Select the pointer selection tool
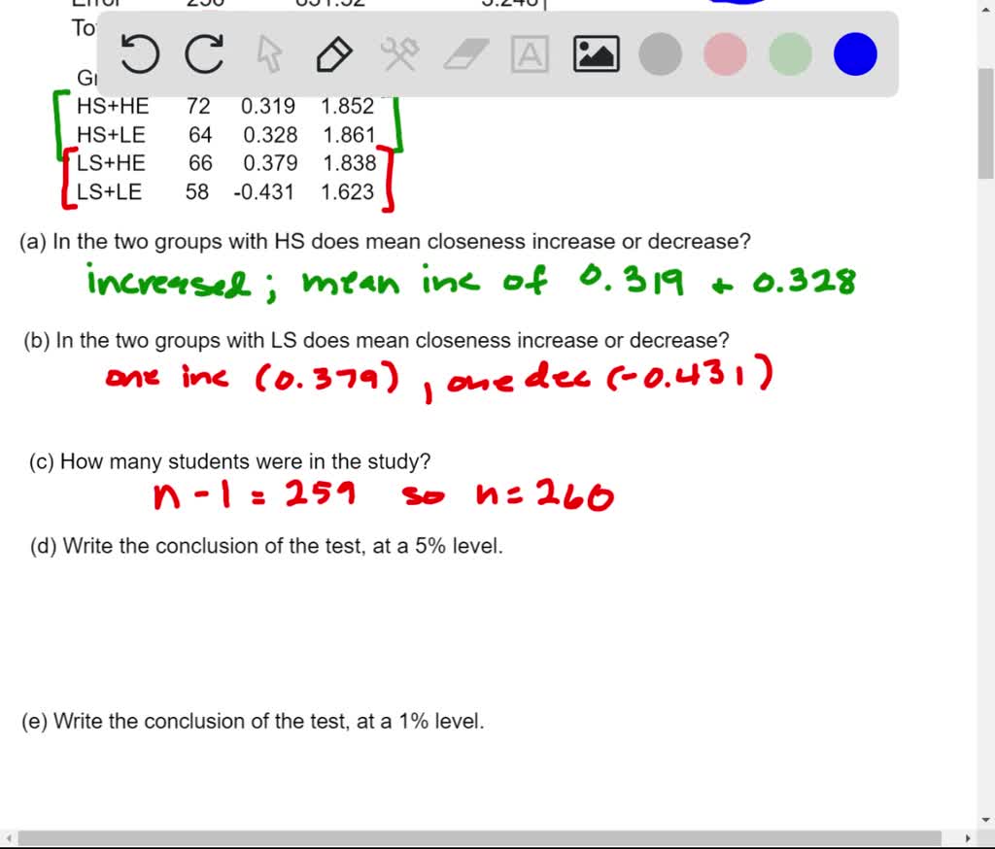This screenshot has height=849, width=995. point(269,54)
